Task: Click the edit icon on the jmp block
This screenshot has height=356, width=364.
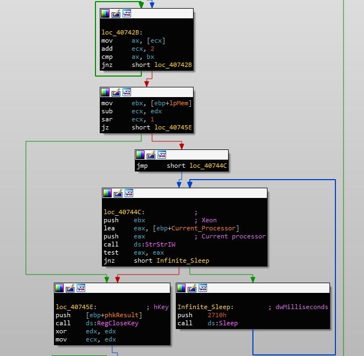Action: pyautogui.click(x=151, y=155)
